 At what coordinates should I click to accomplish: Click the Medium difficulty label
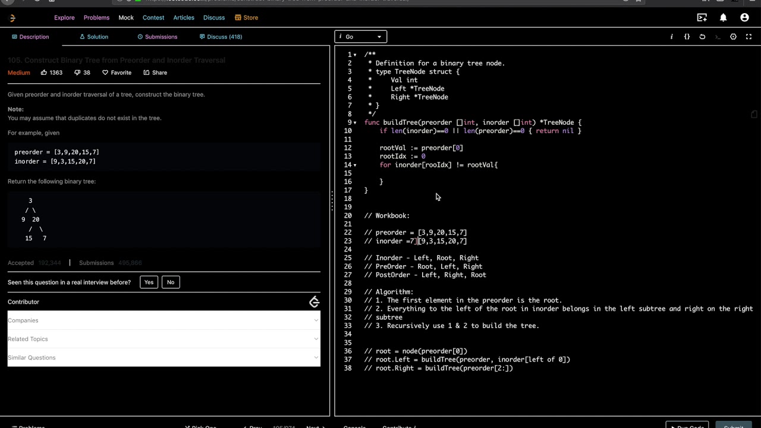tap(18, 73)
